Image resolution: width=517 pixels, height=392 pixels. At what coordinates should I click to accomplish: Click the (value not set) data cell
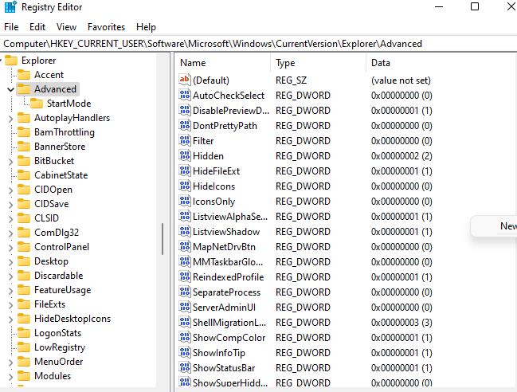401,80
